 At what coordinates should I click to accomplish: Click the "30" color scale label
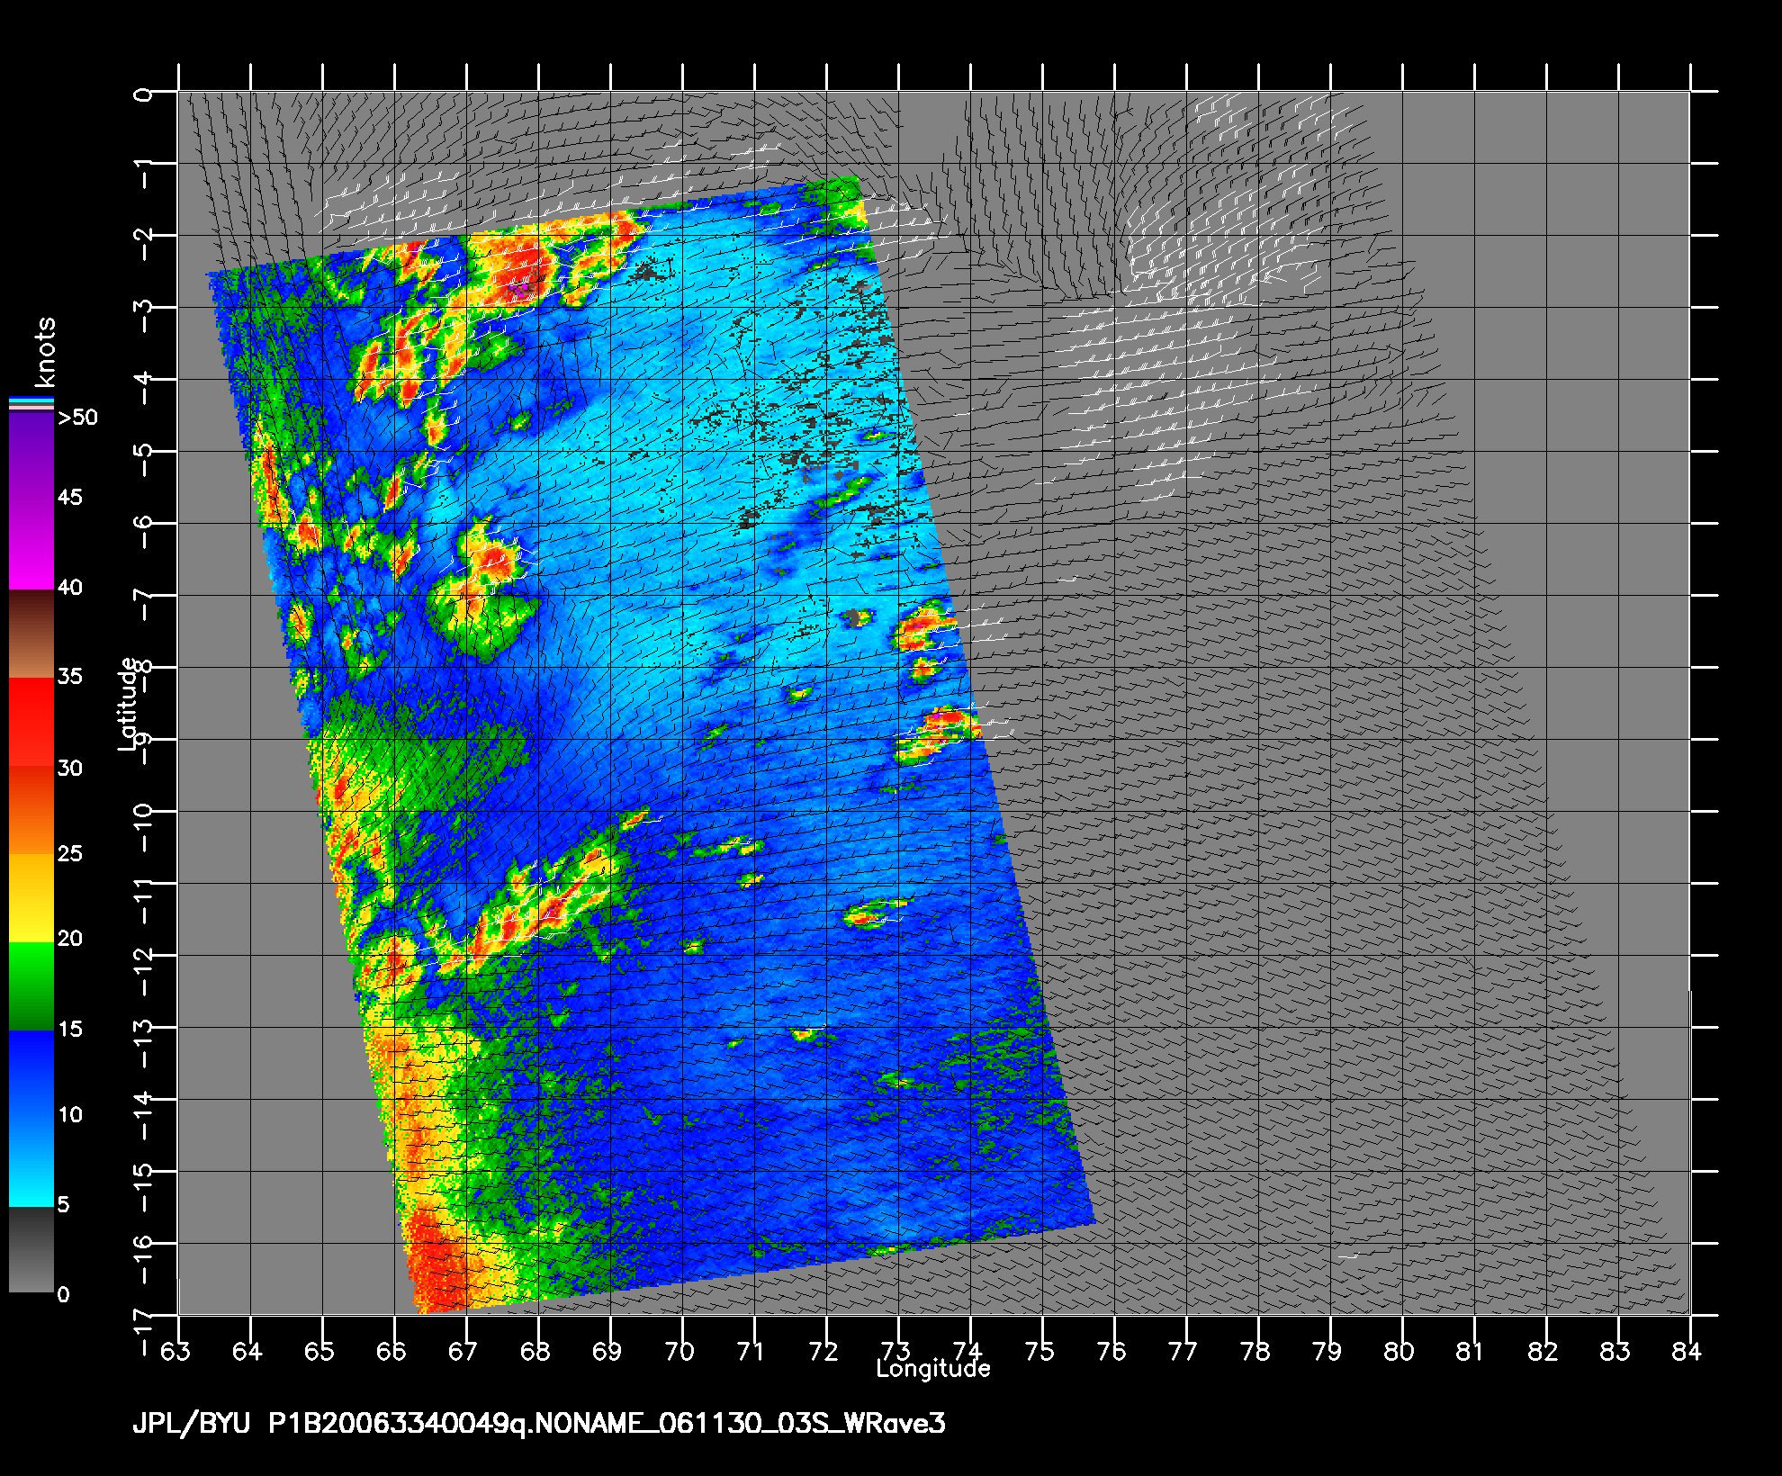coord(70,769)
